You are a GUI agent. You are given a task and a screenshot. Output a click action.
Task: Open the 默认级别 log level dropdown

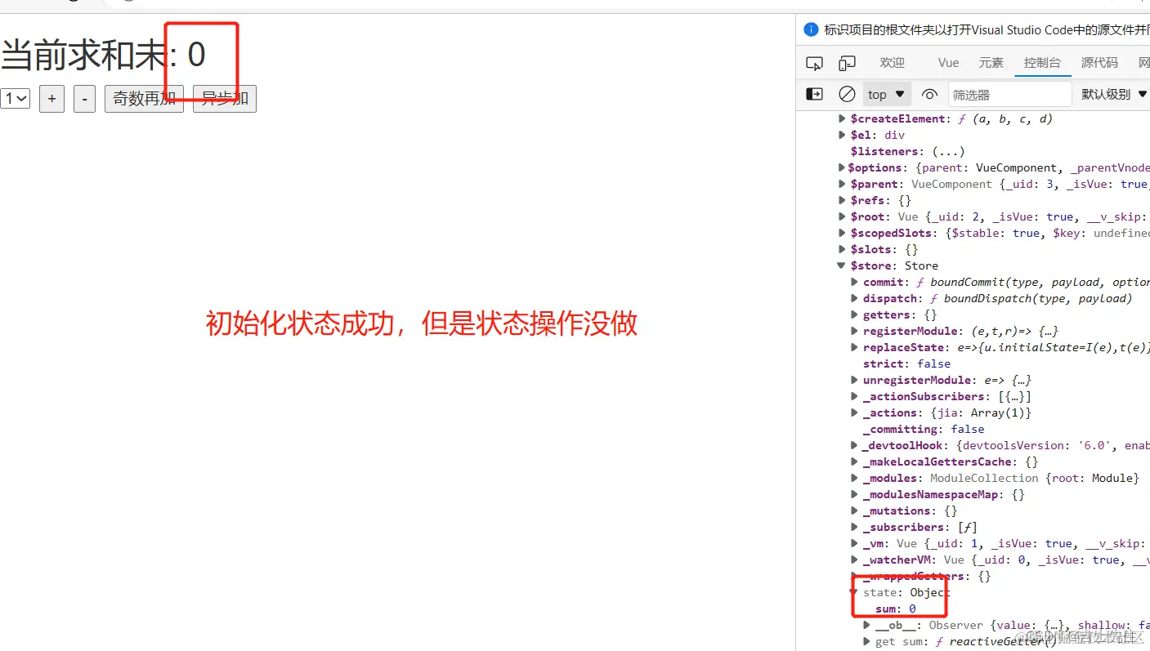tap(1115, 94)
